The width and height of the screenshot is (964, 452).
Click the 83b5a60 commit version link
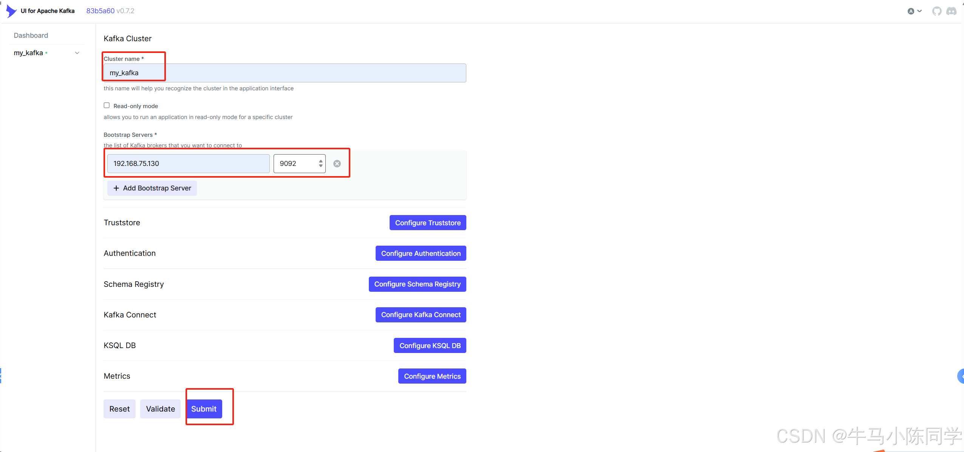101,11
